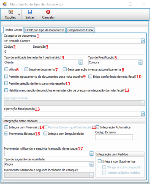Check the Imprime documento option
150x184 pixels.
point(26,69)
